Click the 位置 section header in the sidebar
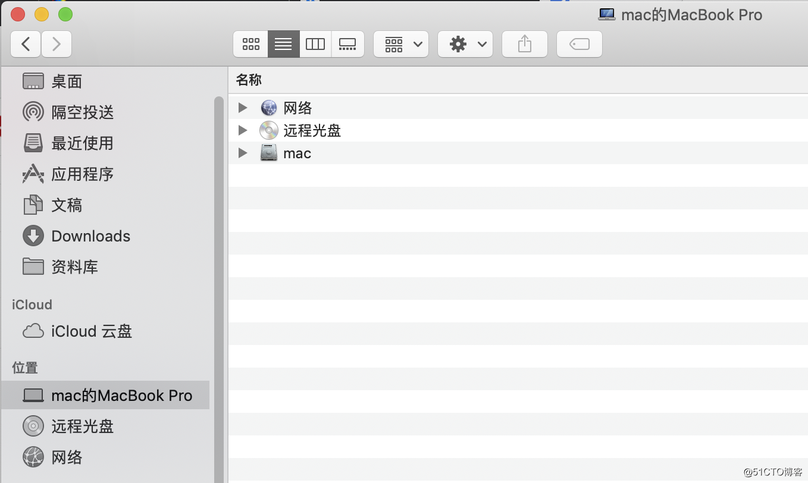The width and height of the screenshot is (808, 483). [25, 368]
